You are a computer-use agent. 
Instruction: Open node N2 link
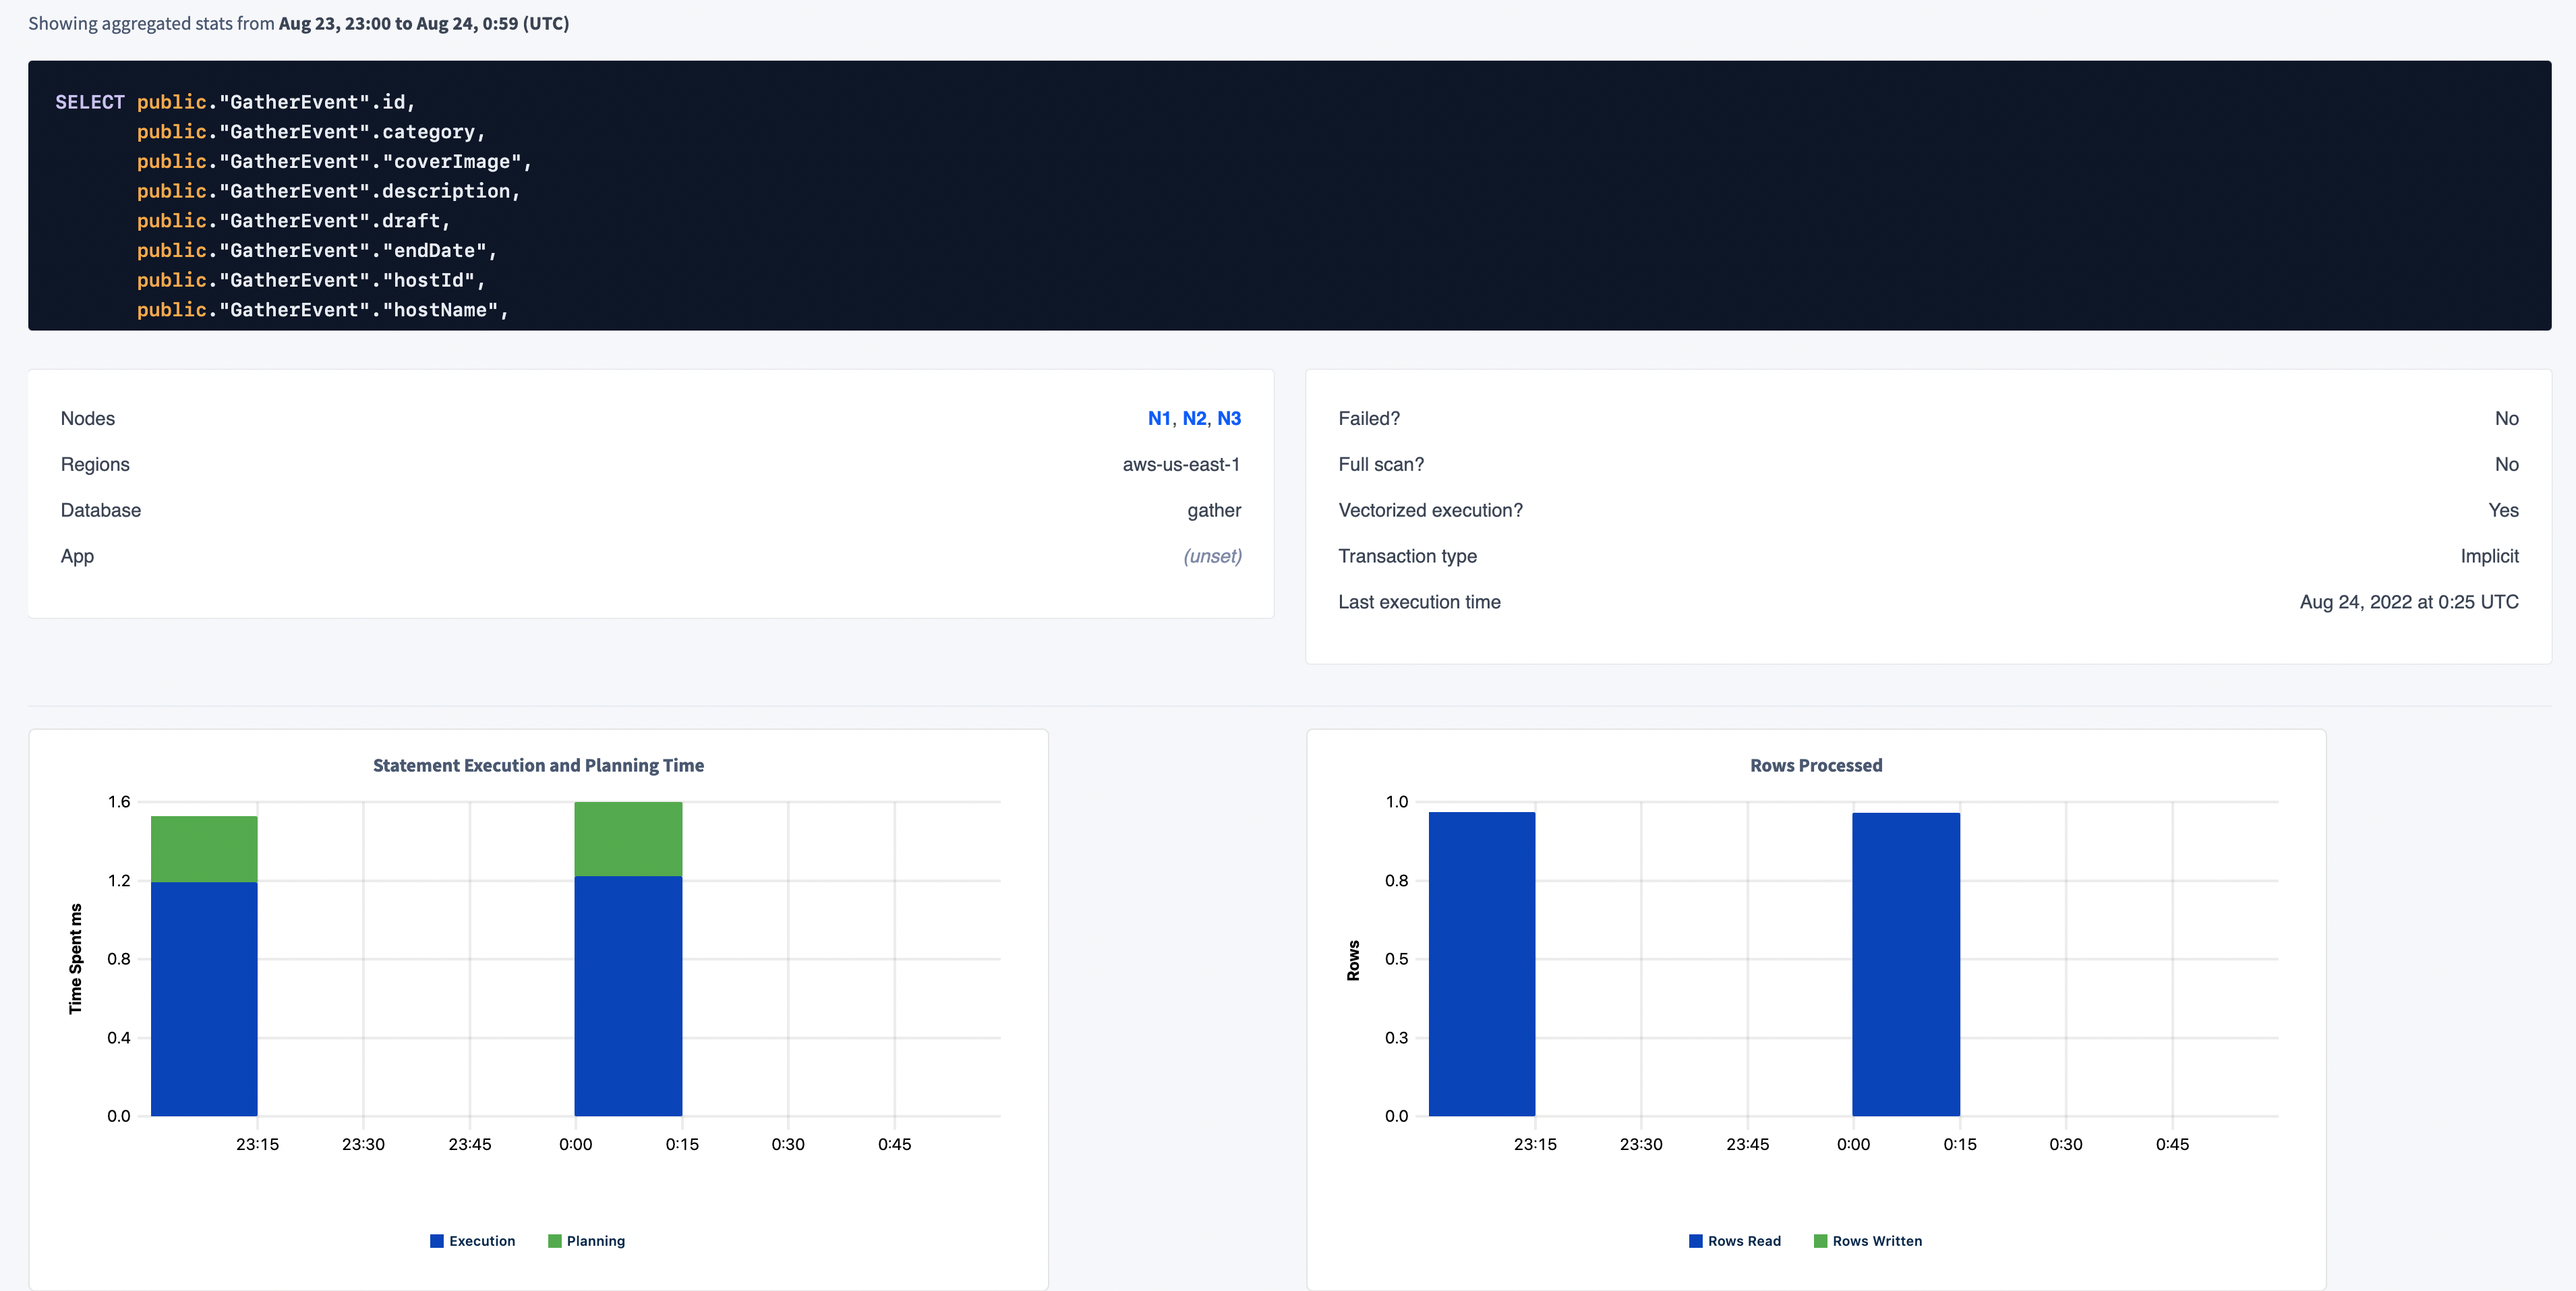click(x=1194, y=418)
